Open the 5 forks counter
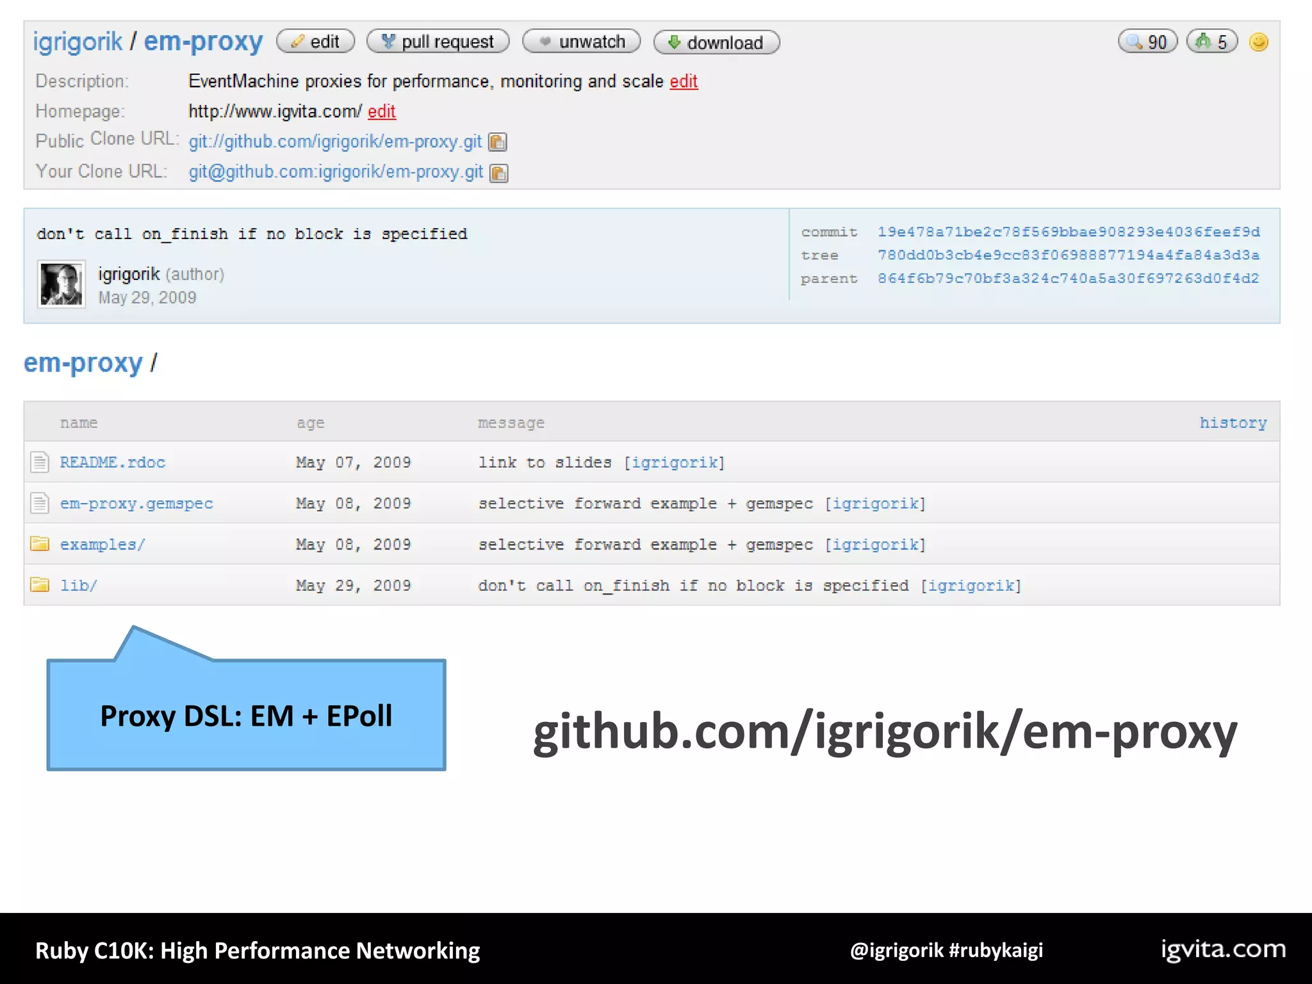The width and height of the screenshot is (1312, 984). click(1212, 42)
